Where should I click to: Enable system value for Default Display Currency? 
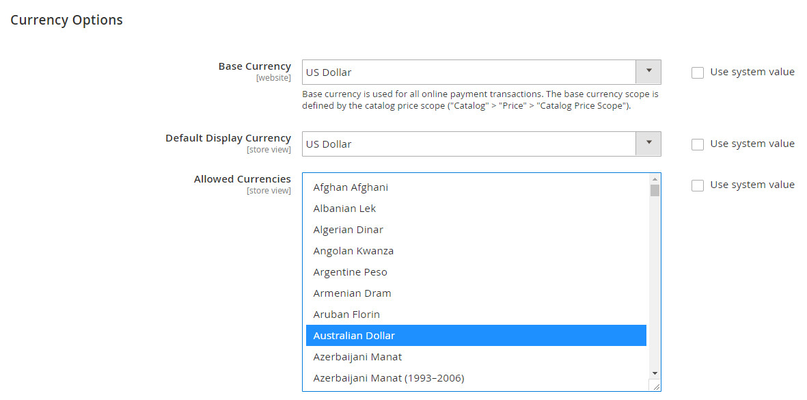(697, 144)
